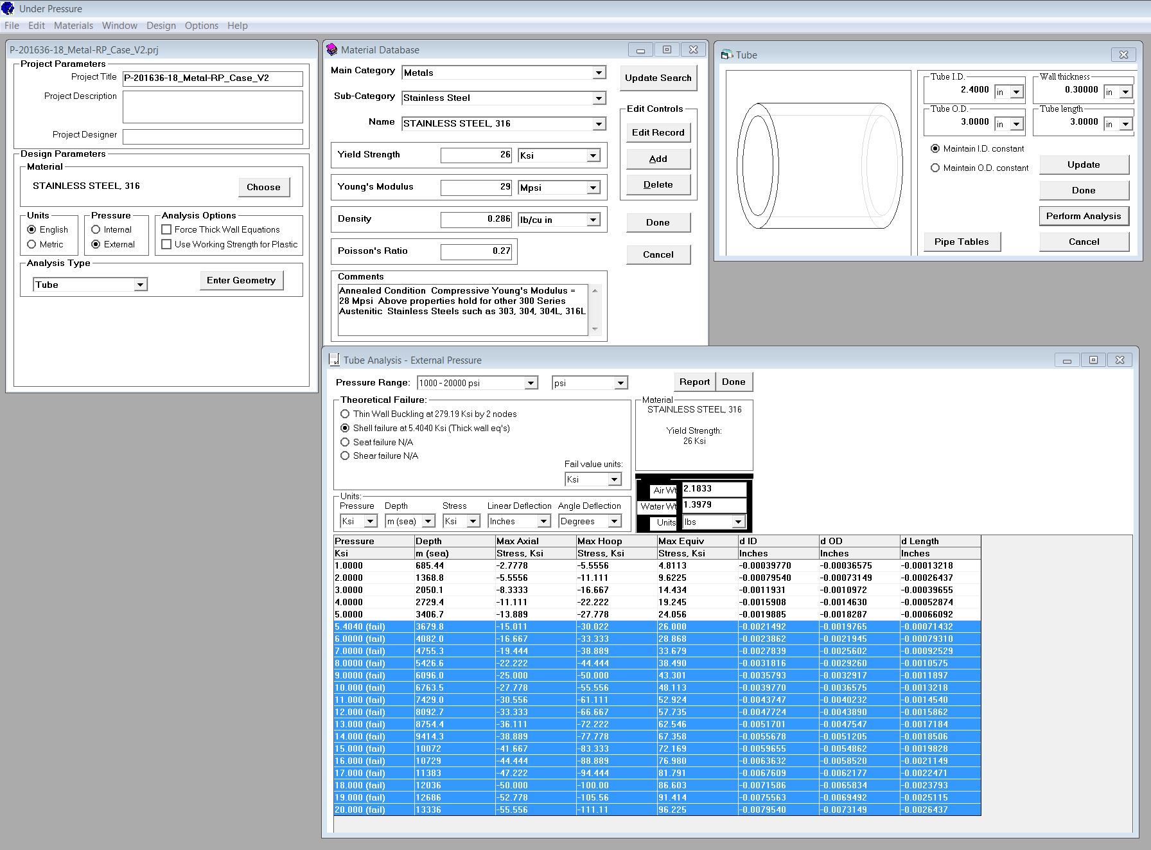This screenshot has width=1151, height=850.
Task: Open the Sub-Category Stainless Steel dropdown
Action: tap(599, 98)
